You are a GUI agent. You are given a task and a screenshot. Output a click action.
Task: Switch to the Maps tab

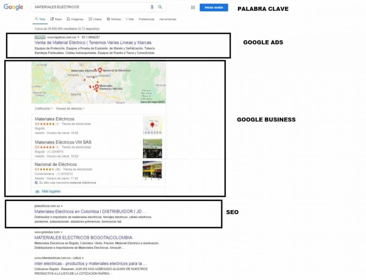tap(56, 19)
